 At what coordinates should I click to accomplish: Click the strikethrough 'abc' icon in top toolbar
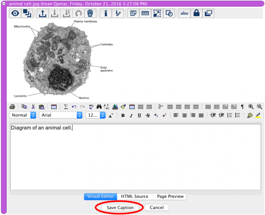click(185, 13)
